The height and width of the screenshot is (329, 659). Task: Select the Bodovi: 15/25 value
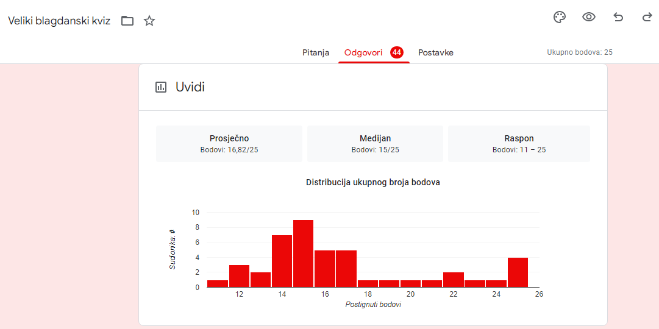point(375,150)
